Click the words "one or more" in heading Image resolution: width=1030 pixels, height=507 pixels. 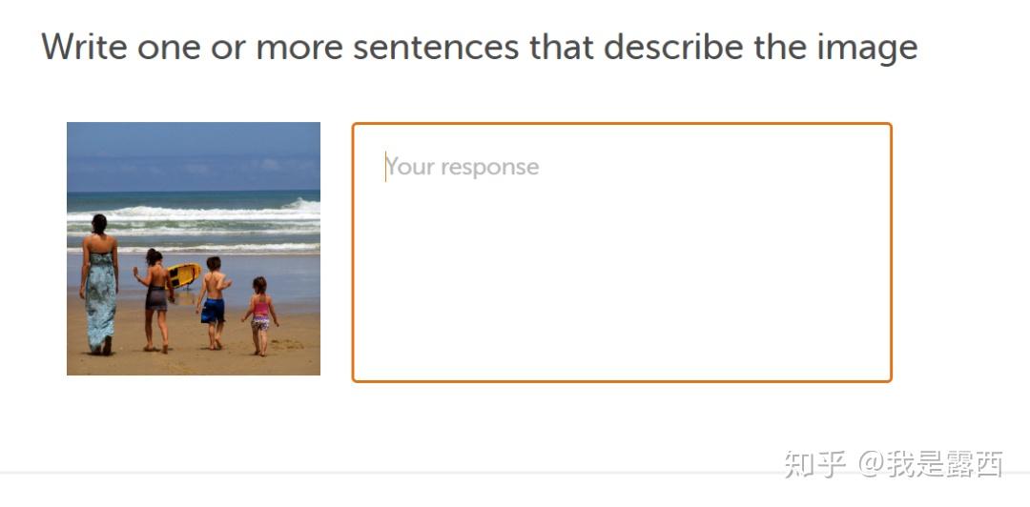coord(239,48)
